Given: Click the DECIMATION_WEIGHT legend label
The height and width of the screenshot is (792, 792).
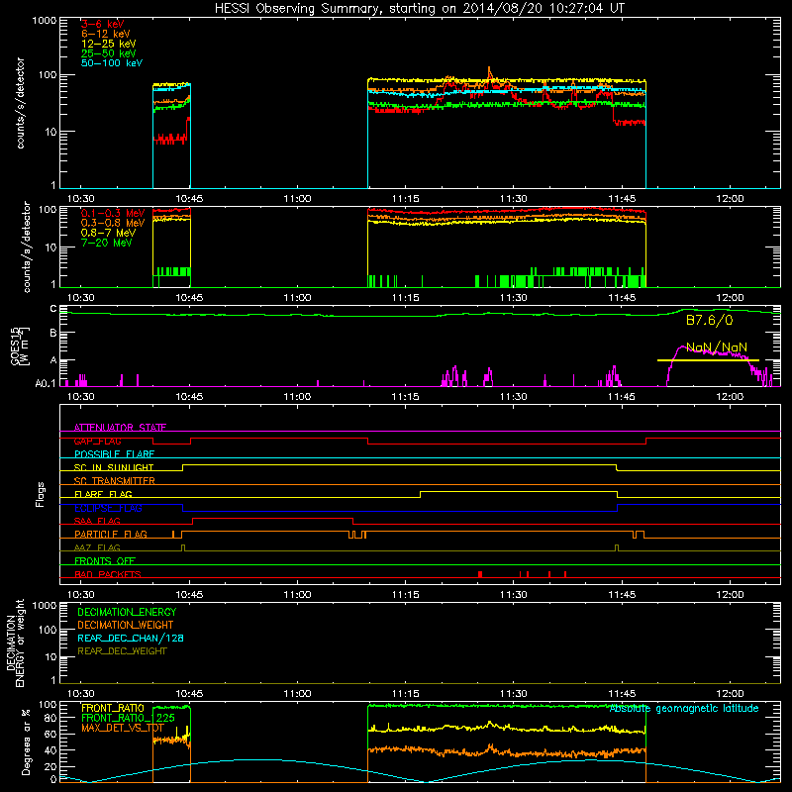Looking at the screenshot, I should [x=126, y=625].
